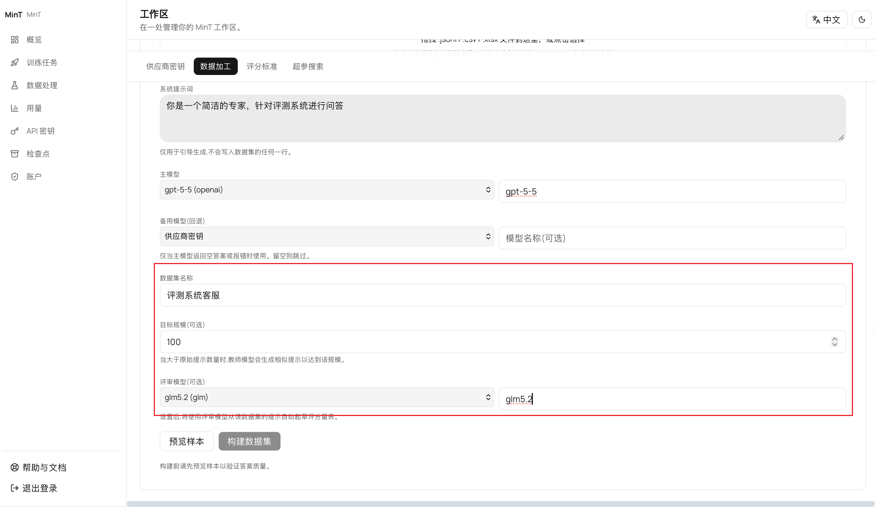This screenshot has width=875, height=507.
Task: Click the archive box icon for 检查点
Action: [x=15, y=154]
